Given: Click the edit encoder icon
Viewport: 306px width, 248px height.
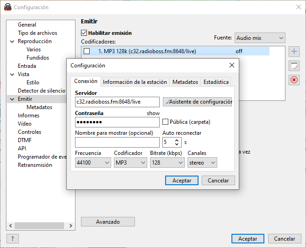Looking at the screenshot, I should tap(294, 66).
